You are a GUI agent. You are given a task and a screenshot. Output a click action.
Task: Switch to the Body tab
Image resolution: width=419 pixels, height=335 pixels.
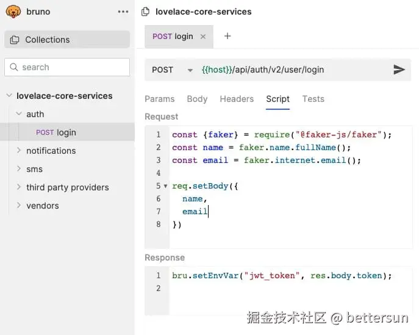[197, 99]
